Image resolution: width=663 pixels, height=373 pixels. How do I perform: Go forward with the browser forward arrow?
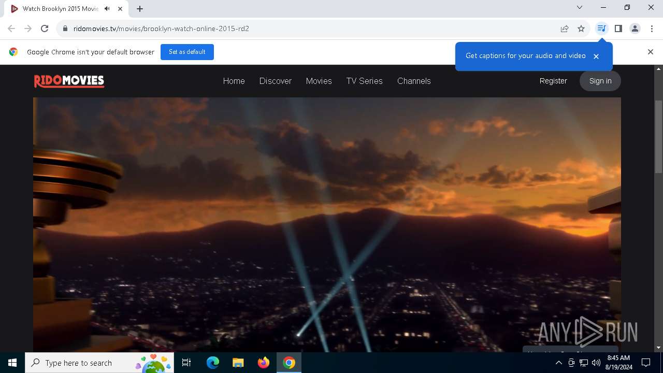pyautogui.click(x=28, y=28)
